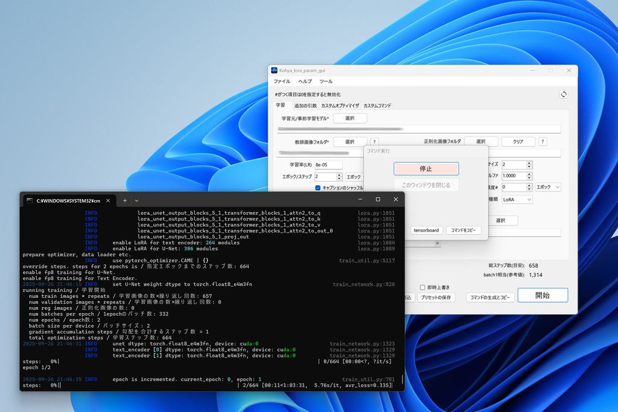
Task: Open the terminal tab dropdown chevron
Action: (x=137, y=200)
